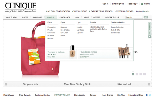Click the carousel right arrow
Image resolution: width=155 pixels, height=98 pixels.
point(149,84)
